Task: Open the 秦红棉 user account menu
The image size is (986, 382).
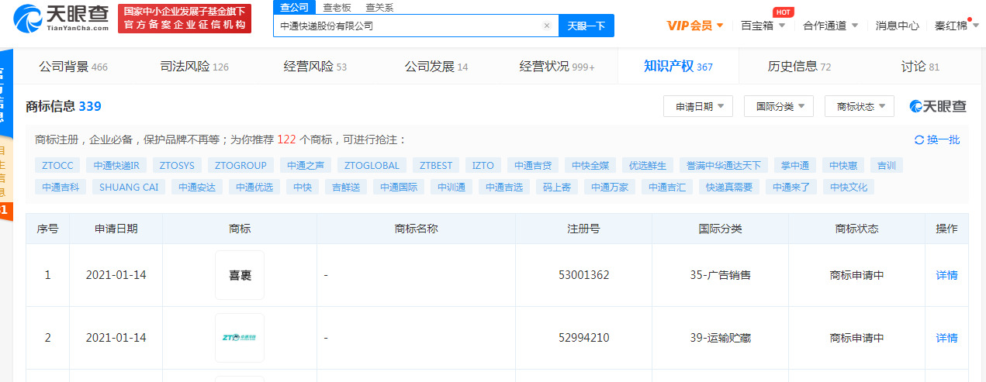Action: coord(956,26)
